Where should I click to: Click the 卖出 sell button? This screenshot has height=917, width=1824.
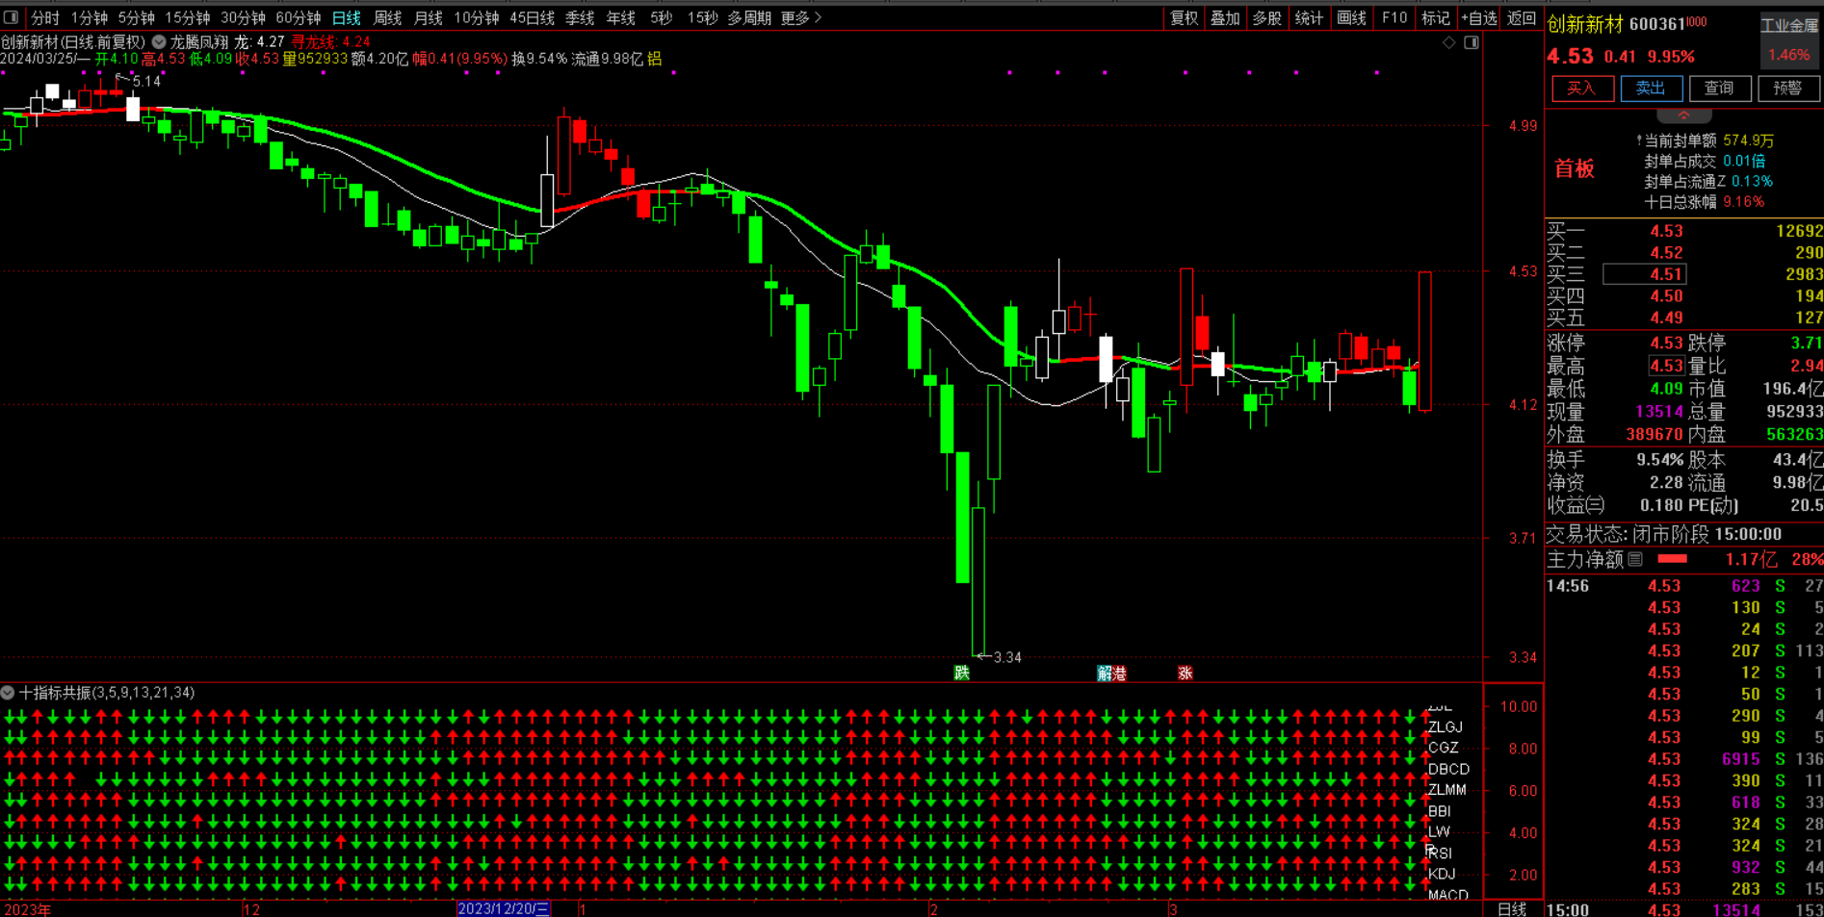click(x=1651, y=89)
